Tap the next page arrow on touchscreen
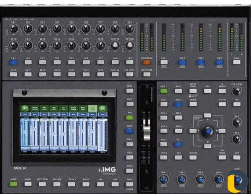251x194 pixels. click(x=103, y=108)
